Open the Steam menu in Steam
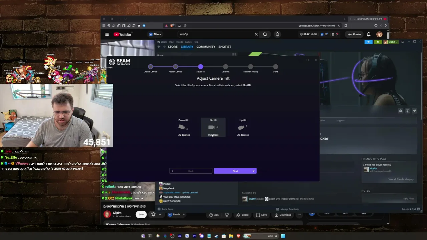Viewport: 427px width, 240px height. (x=163, y=42)
